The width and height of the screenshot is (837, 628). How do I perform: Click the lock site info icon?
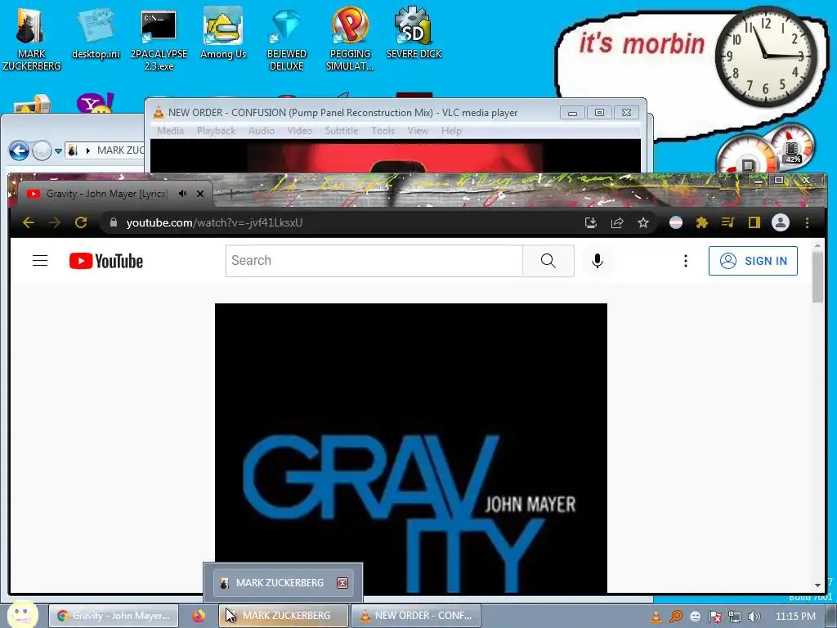113,222
